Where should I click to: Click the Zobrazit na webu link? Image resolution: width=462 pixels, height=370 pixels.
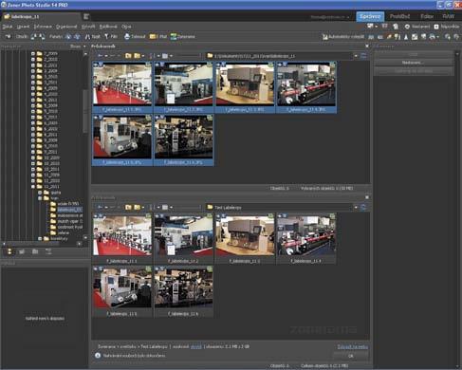click(x=352, y=347)
